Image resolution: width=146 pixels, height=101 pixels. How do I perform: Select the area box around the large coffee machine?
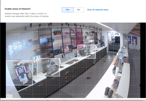click(x=19, y=73)
